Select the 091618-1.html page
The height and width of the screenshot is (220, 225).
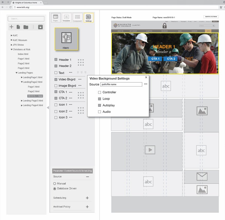pyautogui.click(x=35, y=96)
